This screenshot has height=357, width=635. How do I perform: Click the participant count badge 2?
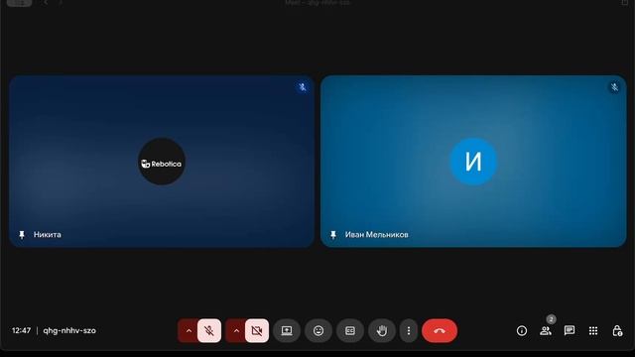[x=551, y=319]
